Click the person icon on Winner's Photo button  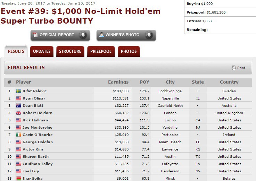pyautogui.click(x=101, y=35)
